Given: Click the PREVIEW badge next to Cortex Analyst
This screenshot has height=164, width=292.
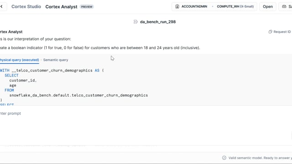Looking at the screenshot, I should [x=87, y=7].
